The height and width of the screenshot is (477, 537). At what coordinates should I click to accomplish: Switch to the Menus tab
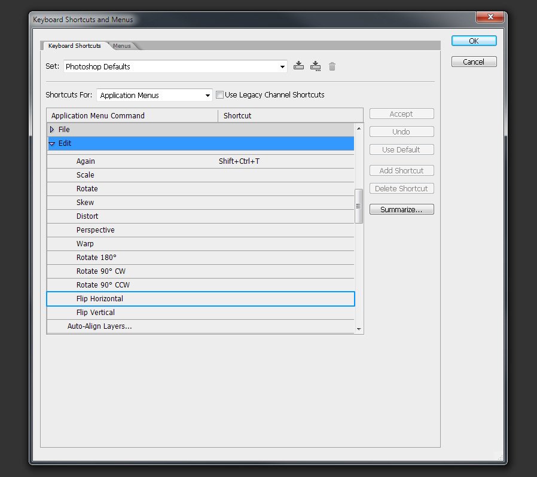coord(122,46)
